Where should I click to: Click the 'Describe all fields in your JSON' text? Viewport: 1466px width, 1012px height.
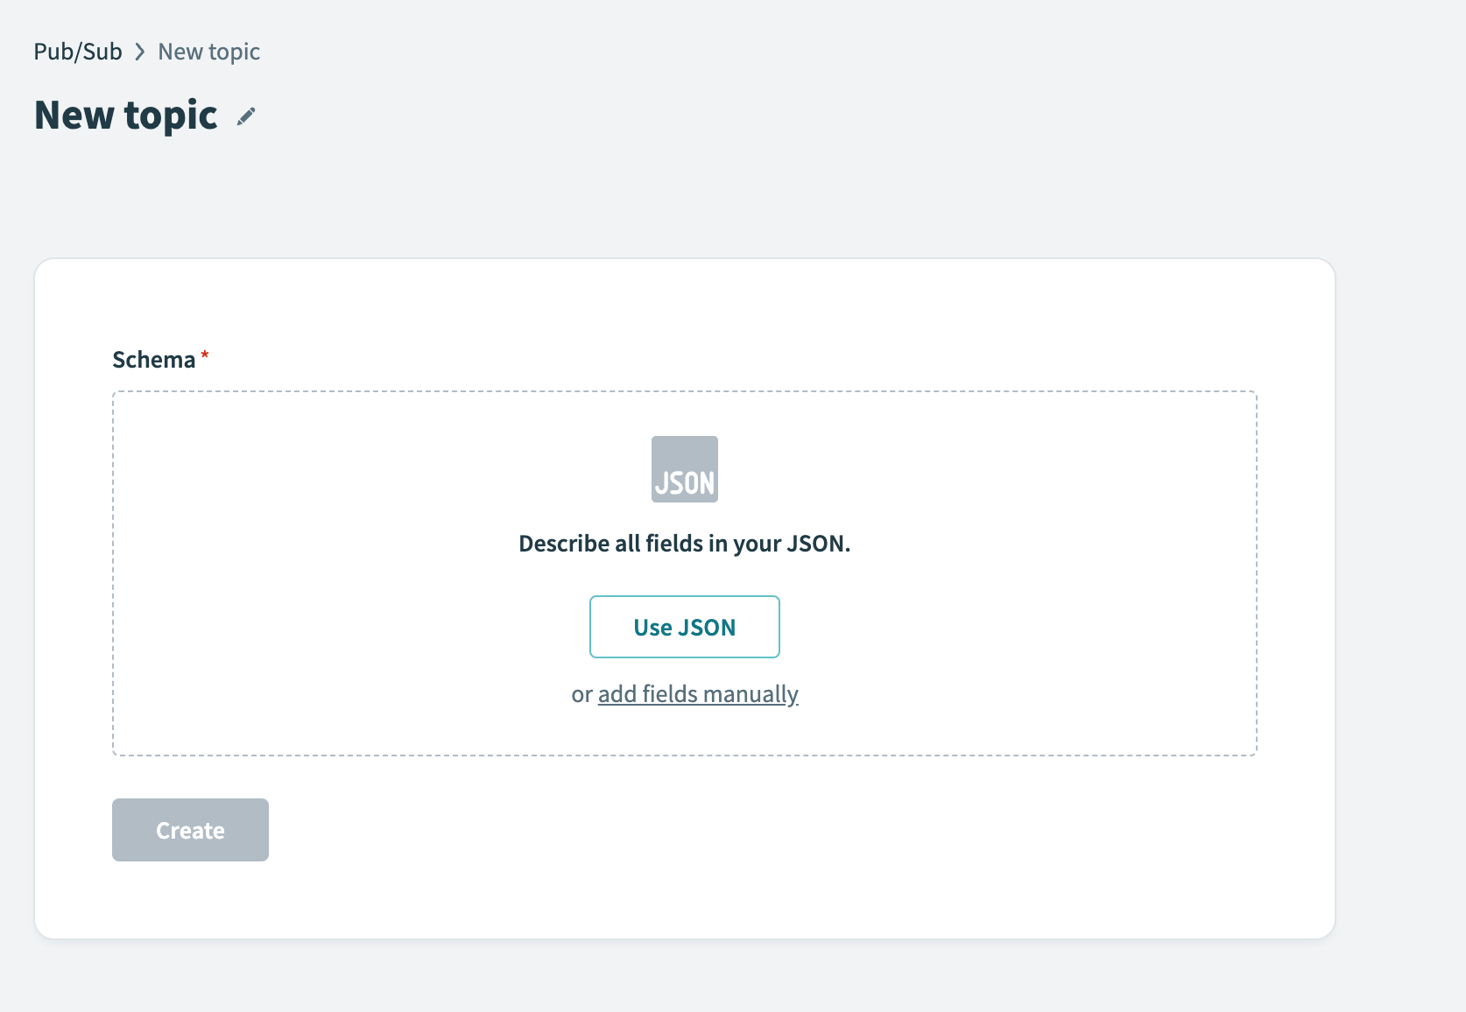point(684,544)
